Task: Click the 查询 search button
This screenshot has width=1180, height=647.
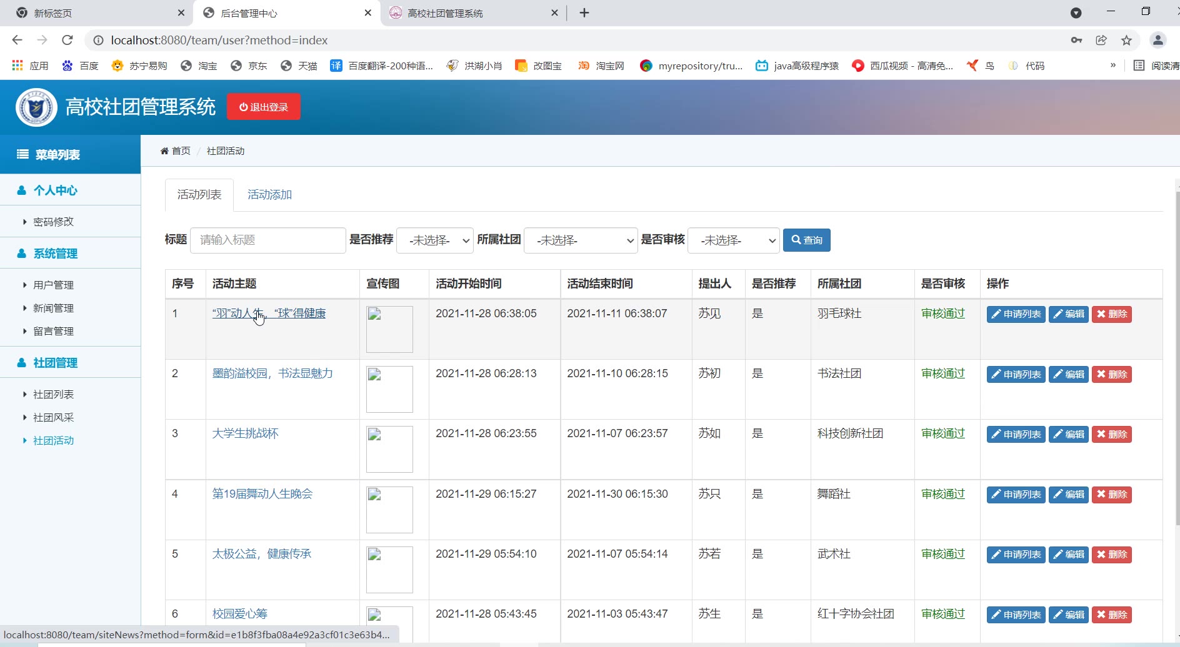Action: pos(806,240)
